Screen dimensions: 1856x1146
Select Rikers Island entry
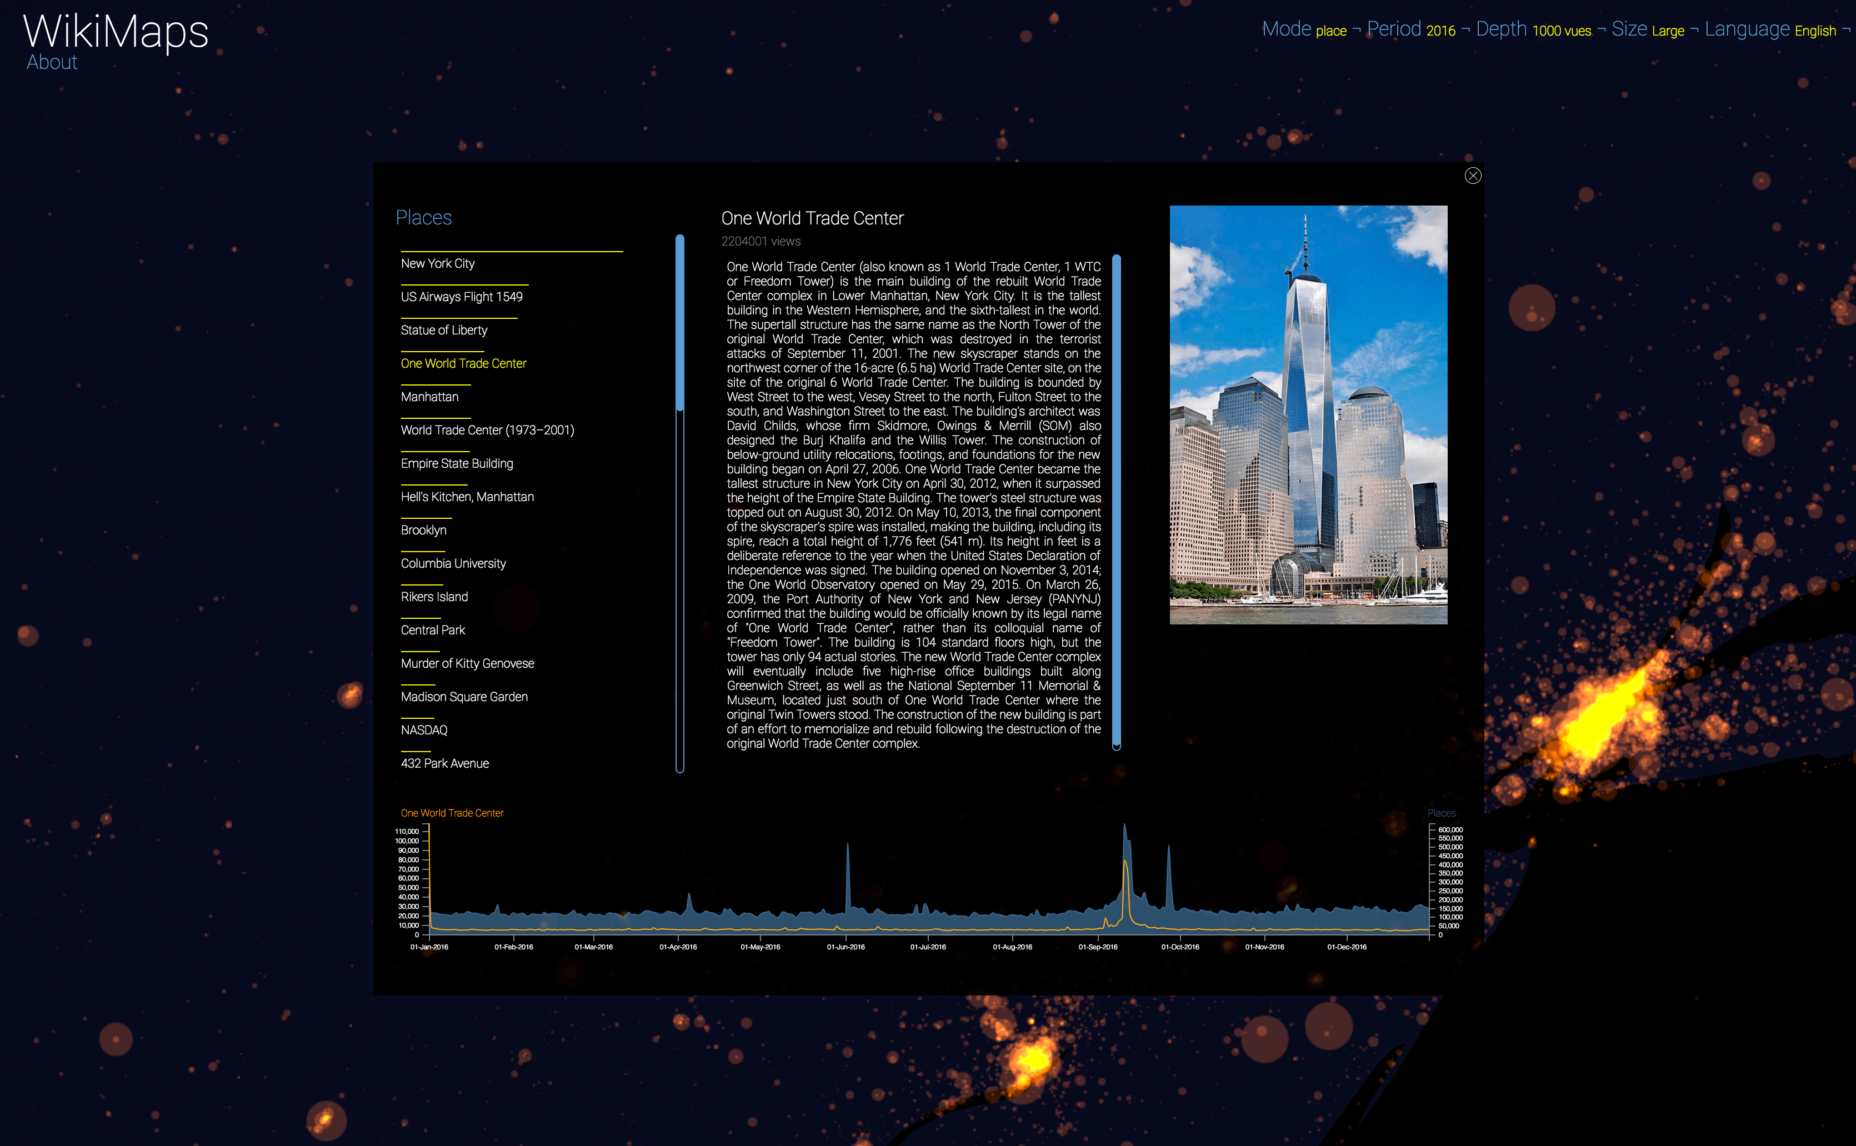pos(434,597)
